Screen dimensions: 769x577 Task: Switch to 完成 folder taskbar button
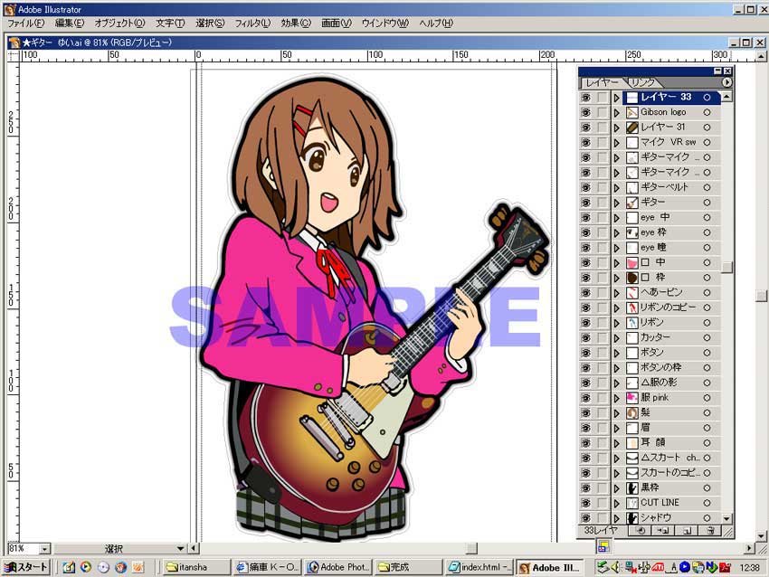tap(409, 567)
